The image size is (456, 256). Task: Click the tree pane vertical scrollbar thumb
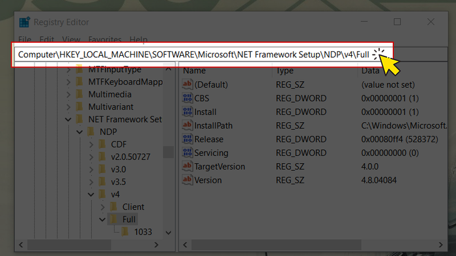coord(168,152)
